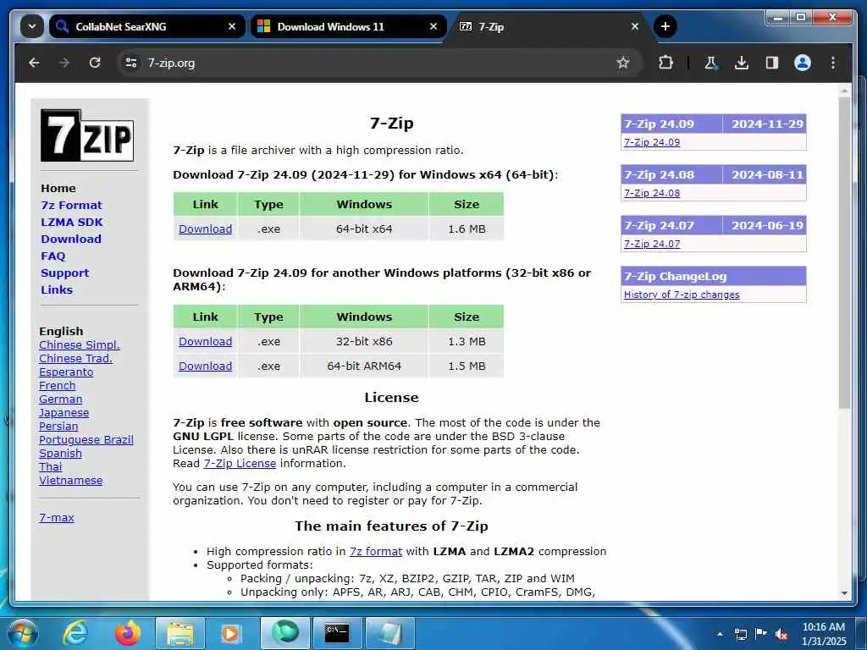Image resolution: width=867 pixels, height=650 pixels.
Task: Launch Firefox from the taskbar
Action: (x=128, y=633)
